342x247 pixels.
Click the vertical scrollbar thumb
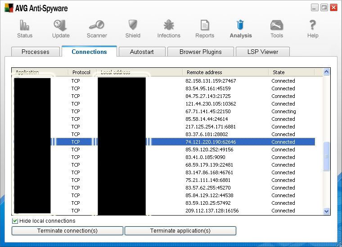pos(326,156)
